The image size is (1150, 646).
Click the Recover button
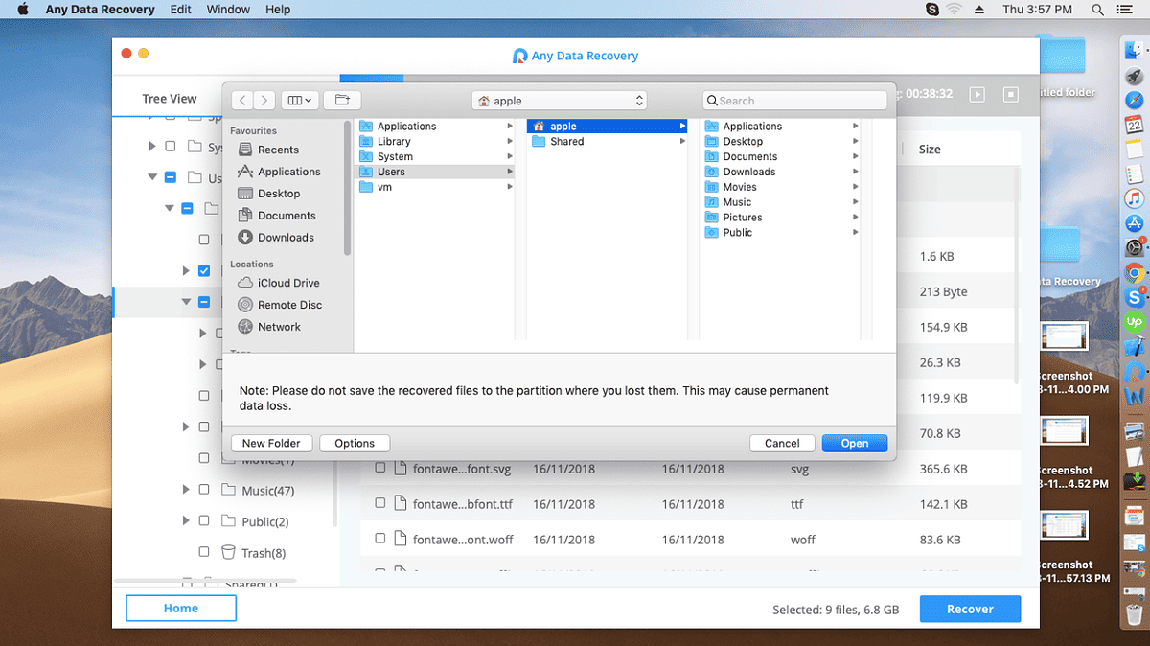click(970, 609)
